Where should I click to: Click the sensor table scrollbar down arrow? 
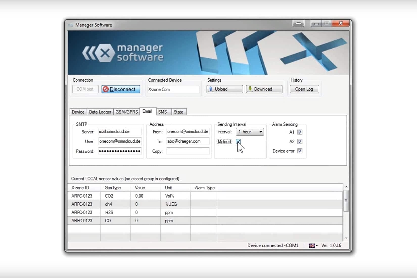[346, 238]
